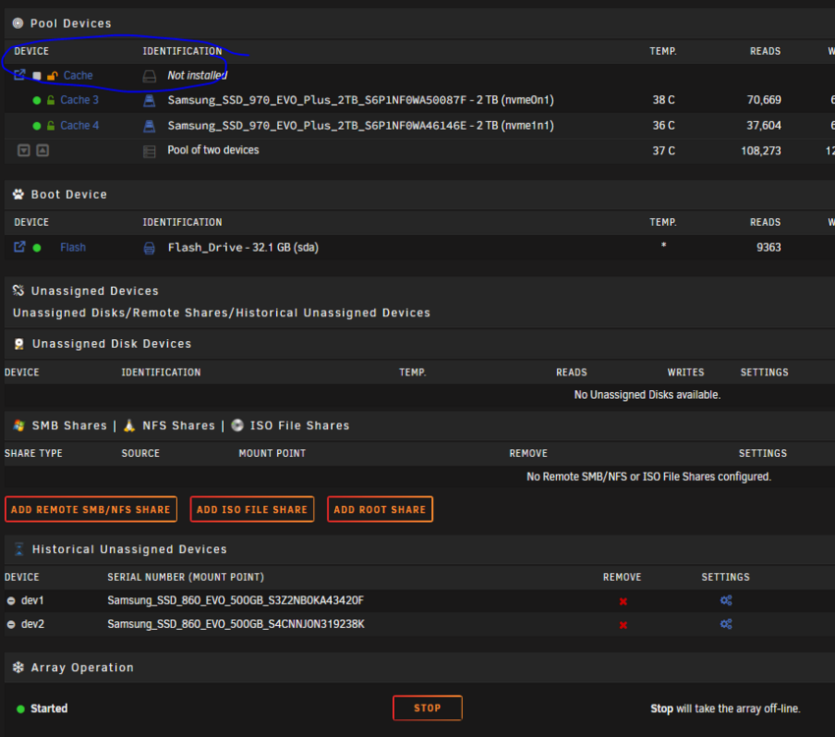Image resolution: width=835 pixels, height=737 pixels.
Task: Click Cache 4 green status indicator
Action: tap(36, 126)
